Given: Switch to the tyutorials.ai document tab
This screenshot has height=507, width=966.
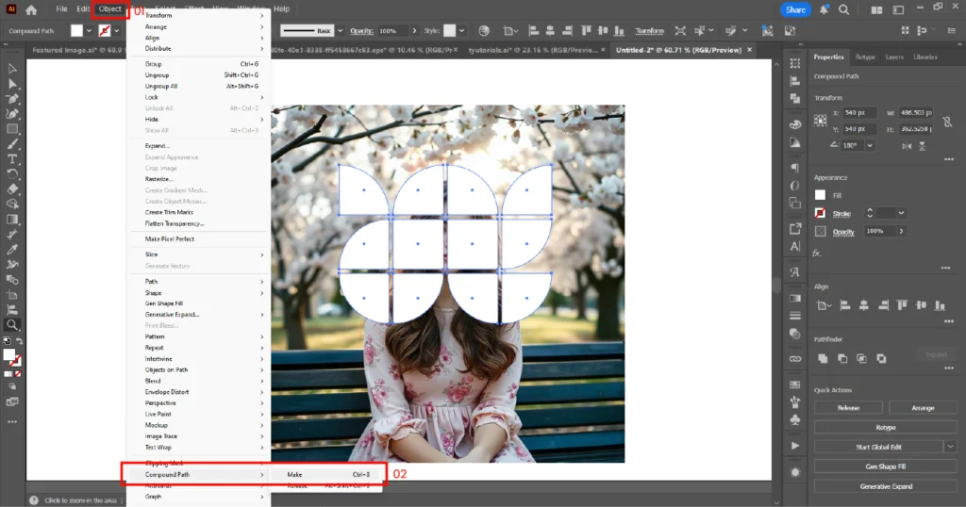Looking at the screenshot, I should tap(533, 51).
